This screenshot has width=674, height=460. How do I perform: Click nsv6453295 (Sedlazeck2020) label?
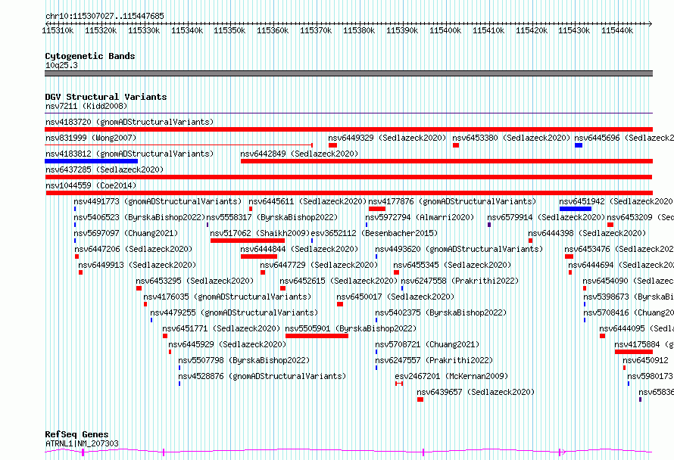pos(195,281)
